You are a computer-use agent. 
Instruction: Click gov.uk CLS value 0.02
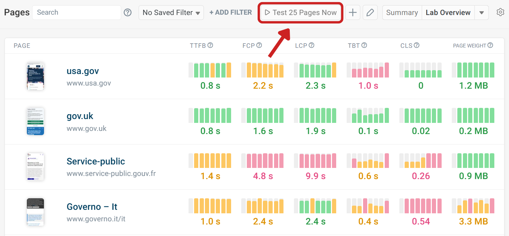421,131
